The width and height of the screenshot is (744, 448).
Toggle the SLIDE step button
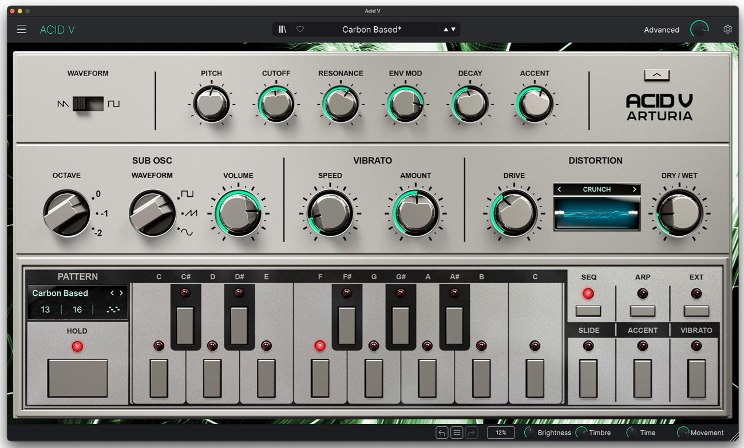(588, 378)
